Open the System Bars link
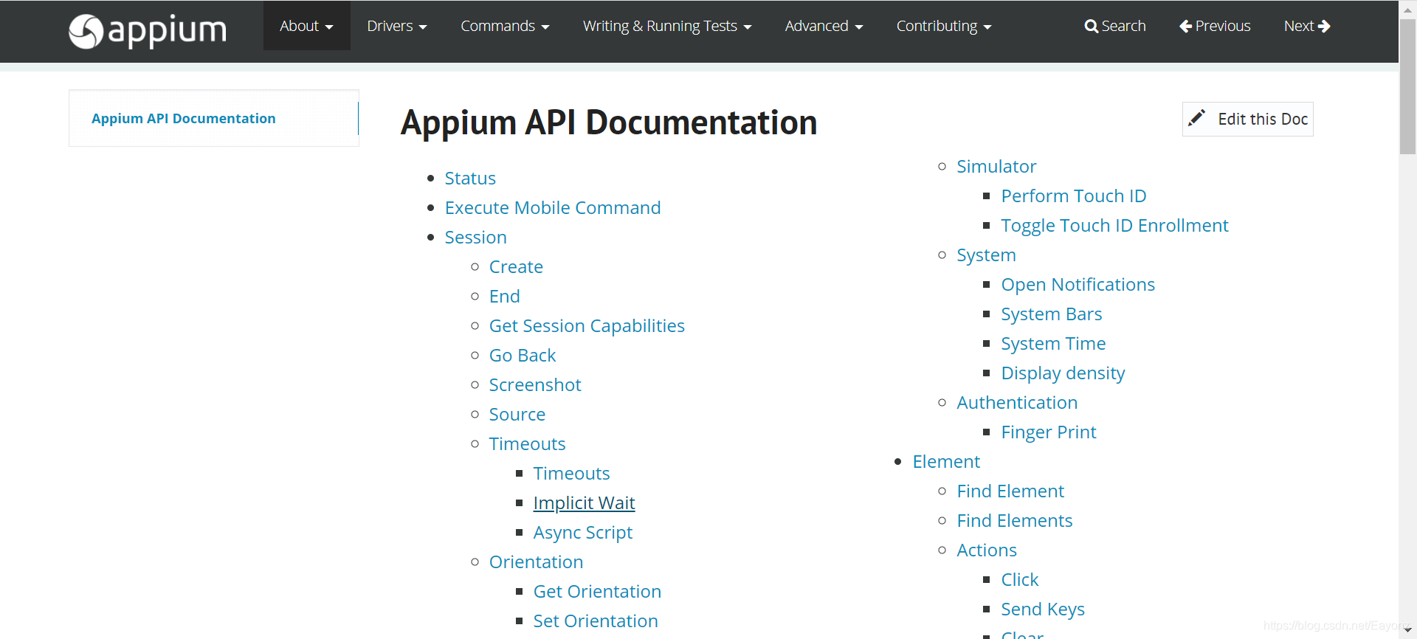 point(1052,314)
